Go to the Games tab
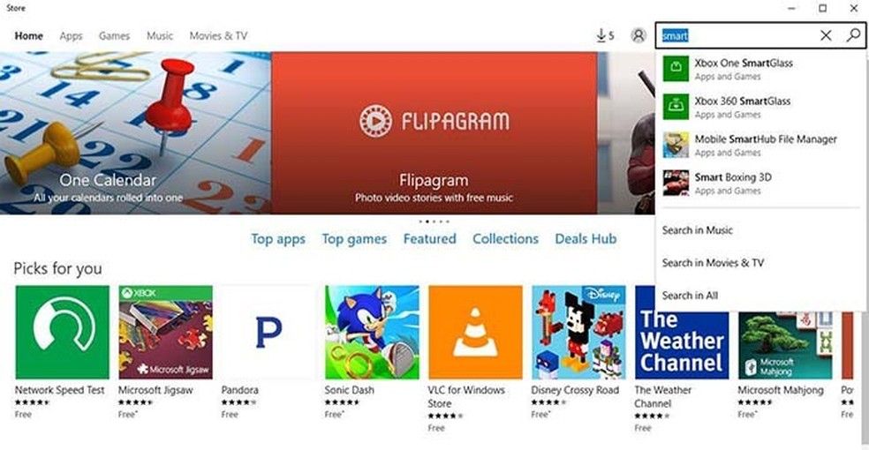Viewport: 869px width, 450px height. click(x=114, y=36)
